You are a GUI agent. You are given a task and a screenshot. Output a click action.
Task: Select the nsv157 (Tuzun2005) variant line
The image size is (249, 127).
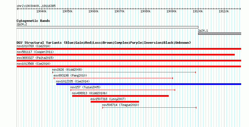(123, 90)
